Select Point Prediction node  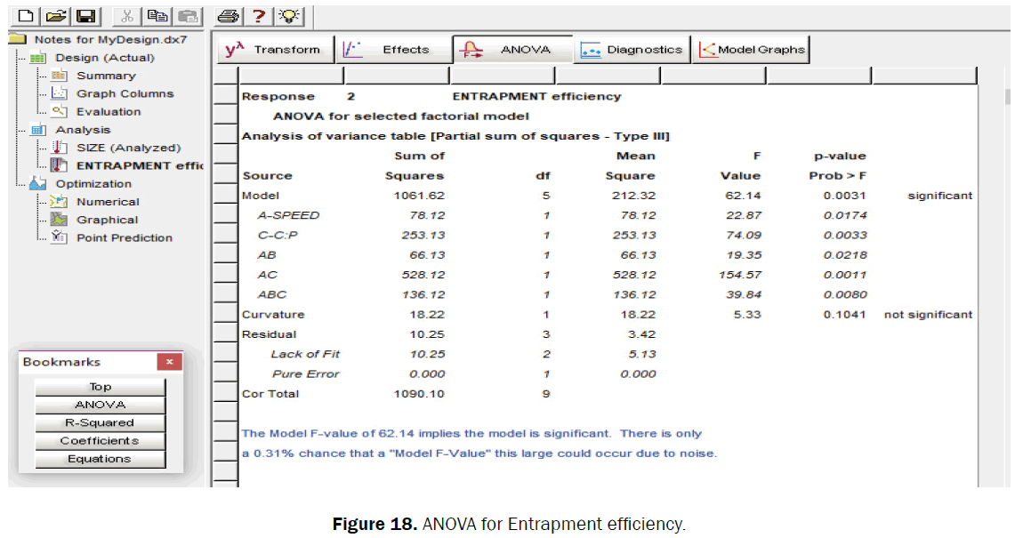pos(124,237)
